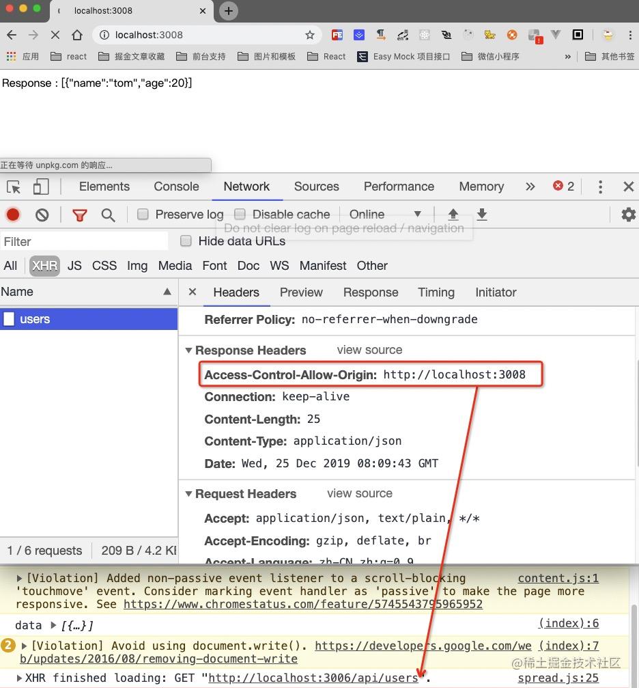Select the XHR filter type
Image resolution: width=639 pixels, height=688 pixels.
point(45,266)
